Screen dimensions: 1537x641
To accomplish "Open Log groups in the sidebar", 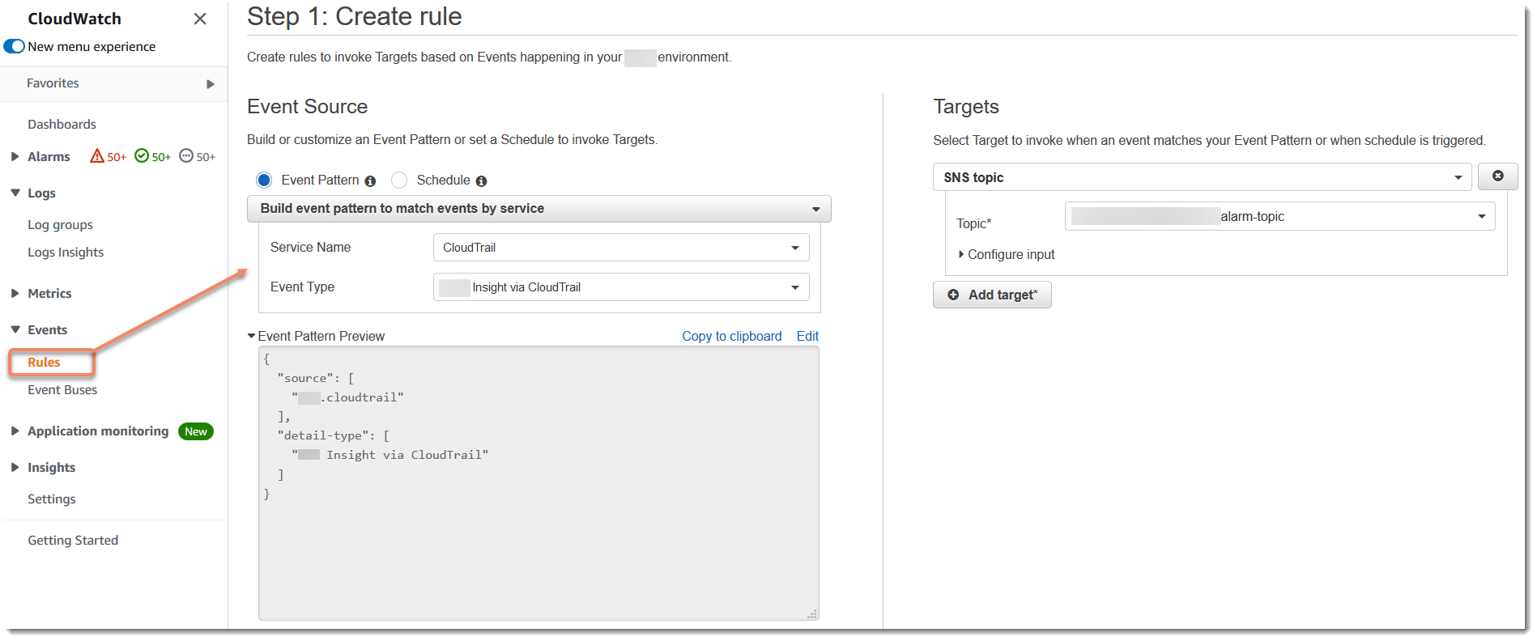I will pyautogui.click(x=60, y=225).
